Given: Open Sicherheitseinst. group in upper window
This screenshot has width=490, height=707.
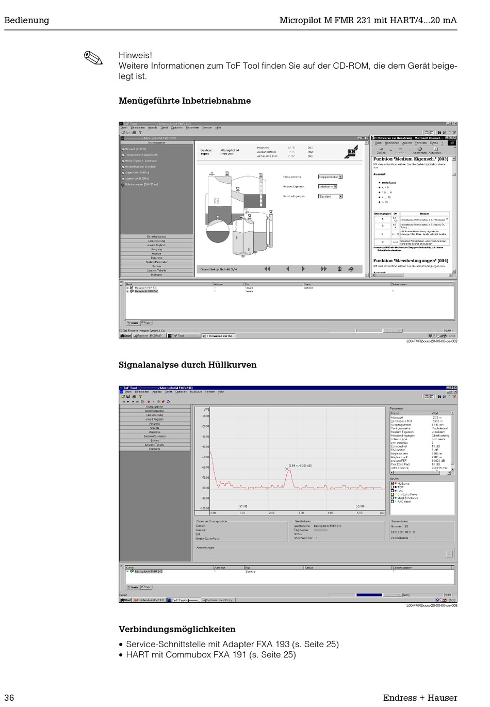Looking at the screenshot, I should tap(156, 237).
